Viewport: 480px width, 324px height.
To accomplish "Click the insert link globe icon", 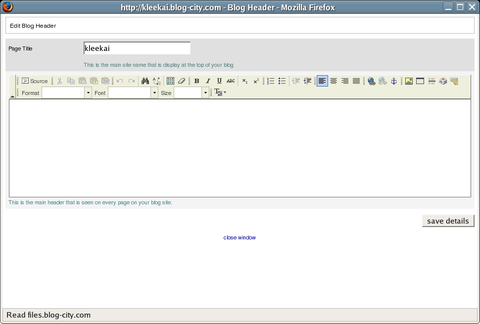I will (x=371, y=81).
